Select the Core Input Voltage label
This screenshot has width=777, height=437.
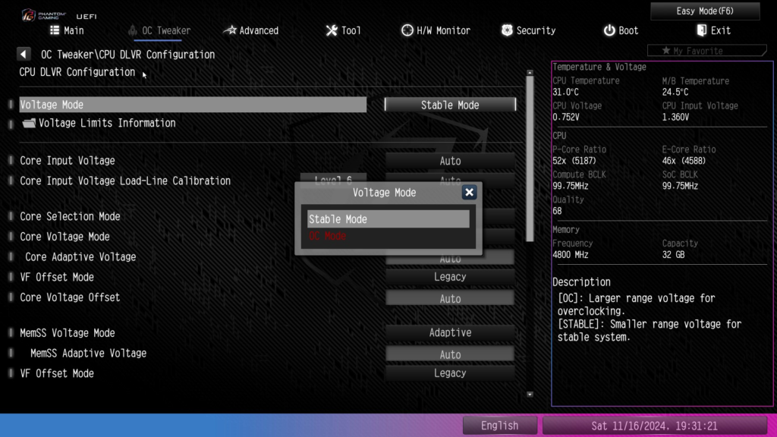68,161
